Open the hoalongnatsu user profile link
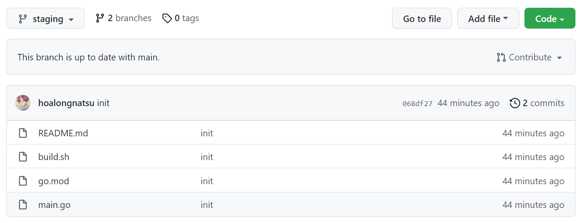Viewport: 581px width, 223px height. 66,103
